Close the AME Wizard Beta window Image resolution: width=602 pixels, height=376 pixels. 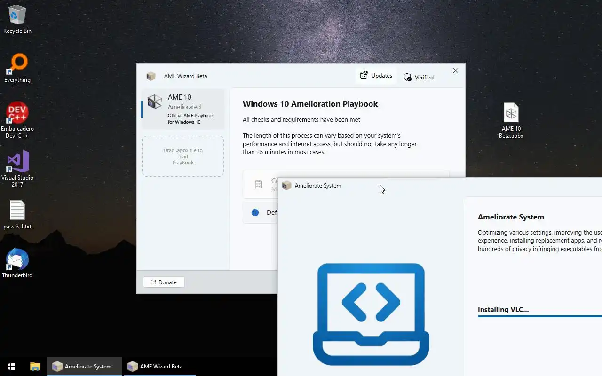click(455, 70)
